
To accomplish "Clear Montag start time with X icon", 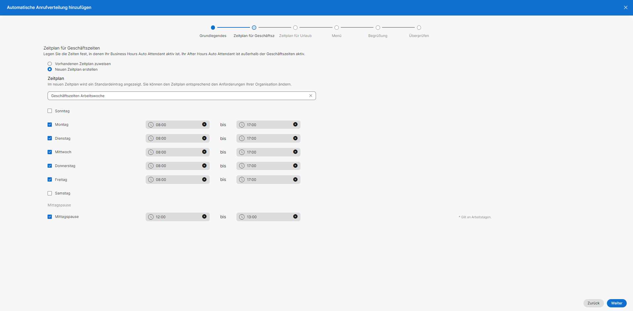I will [204, 124].
